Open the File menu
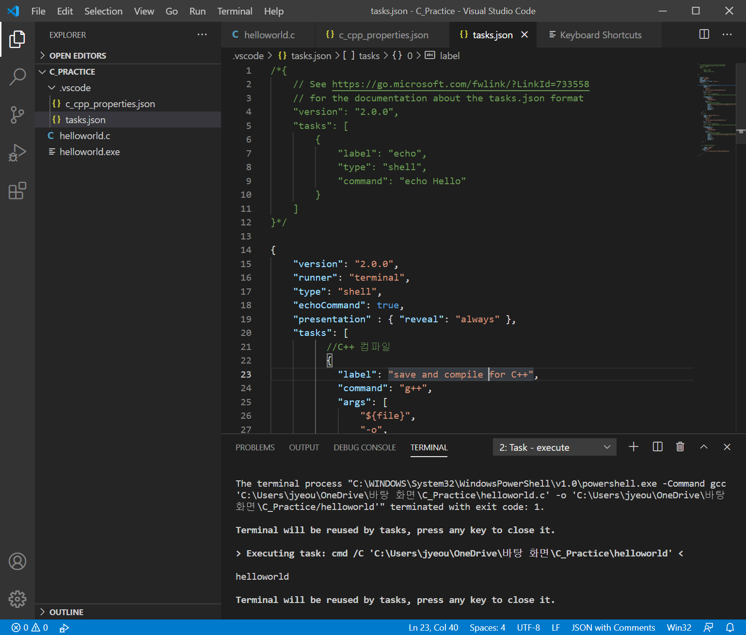This screenshot has height=635, width=746. [38, 11]
